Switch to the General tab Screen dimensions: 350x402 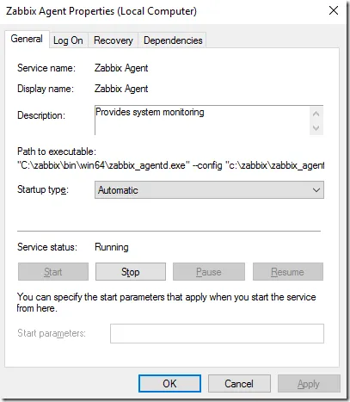(27, 39)
